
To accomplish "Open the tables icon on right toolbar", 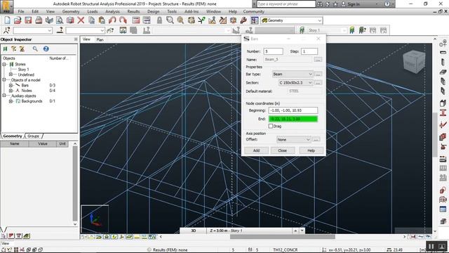I will [443, 209].
